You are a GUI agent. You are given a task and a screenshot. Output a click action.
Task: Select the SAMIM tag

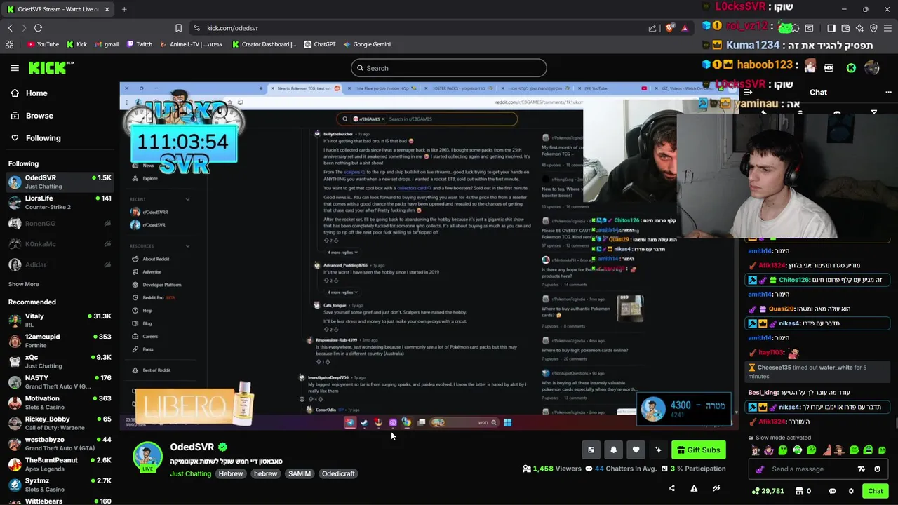click(x=300, y=473)
